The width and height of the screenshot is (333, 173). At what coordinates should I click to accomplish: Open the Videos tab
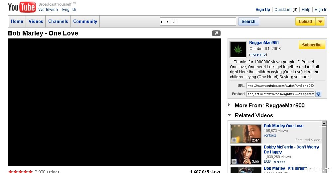pos(36,21)
